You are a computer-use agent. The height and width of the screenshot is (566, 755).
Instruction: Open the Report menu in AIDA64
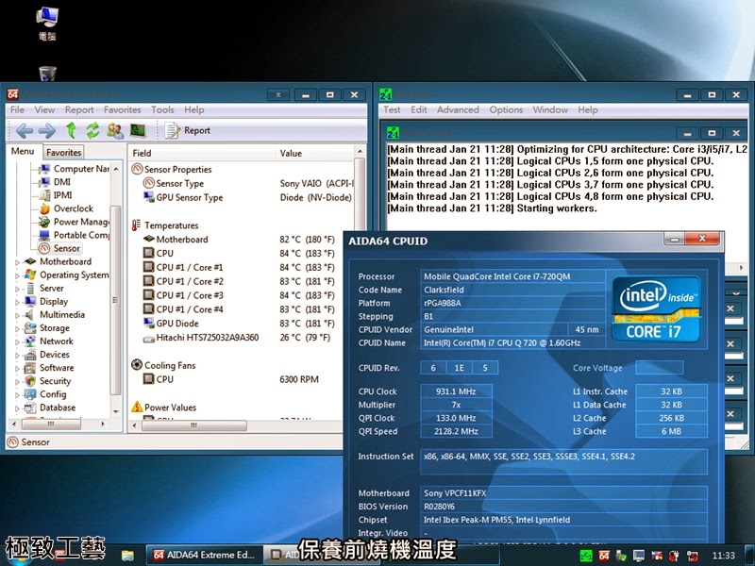(x=79, y=109)
